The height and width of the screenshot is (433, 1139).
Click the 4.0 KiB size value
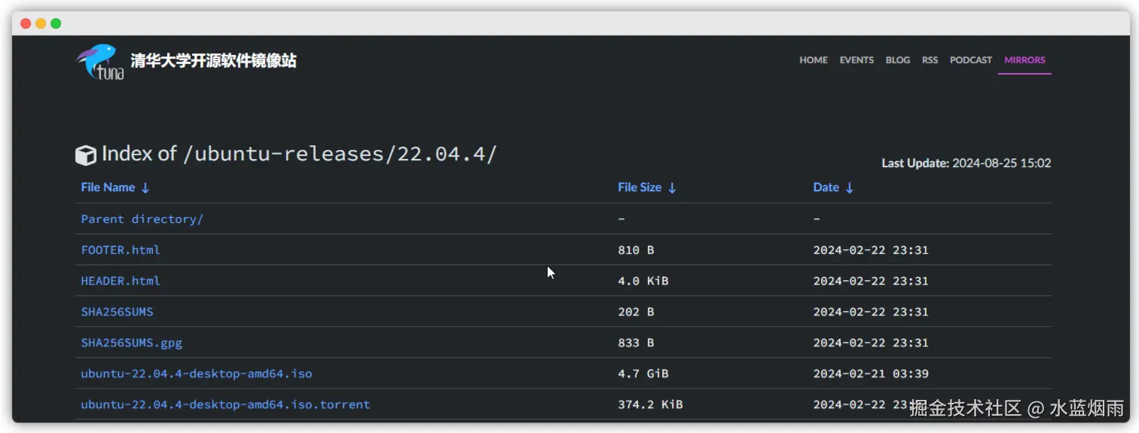[x=643, y=281]
